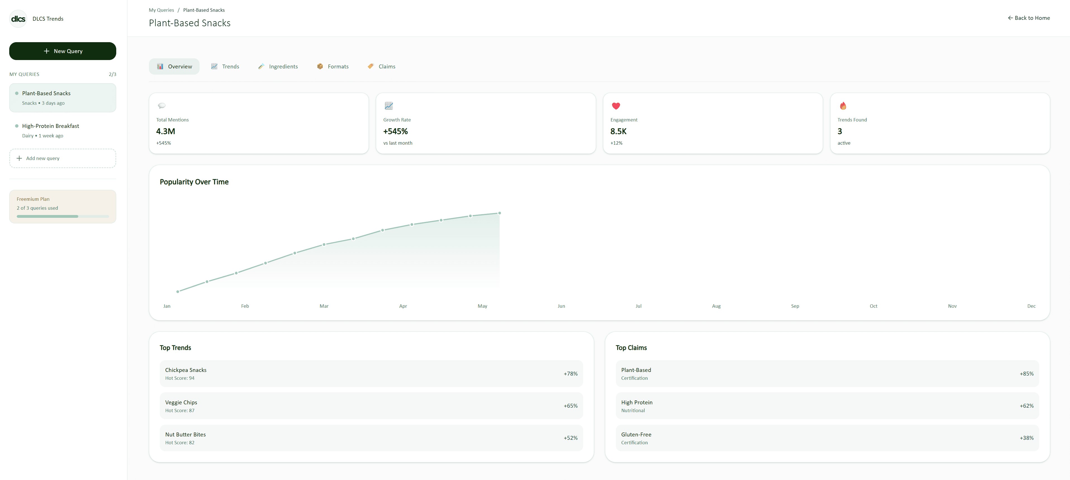
Task: Switch to the Overview tab
Action: pyautogui.click(x=174, y=66)
